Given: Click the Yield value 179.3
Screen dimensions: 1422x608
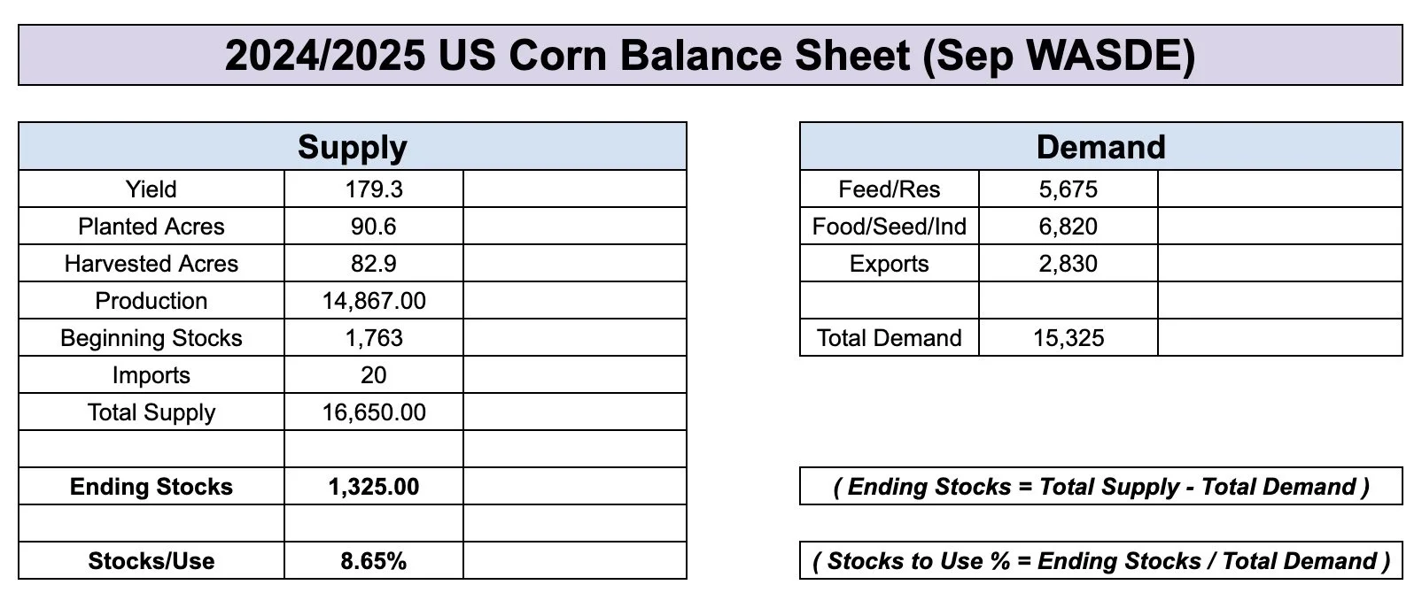Looking at the screenshot, I should 373,189.
